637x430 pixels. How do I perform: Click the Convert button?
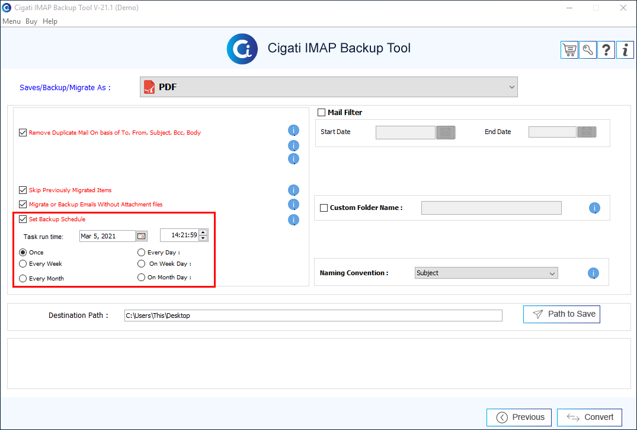point(590,418)
